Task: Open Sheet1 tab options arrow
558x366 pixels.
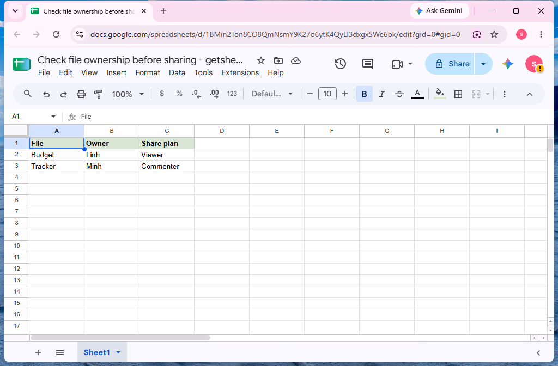Action: click(x=118, y=352)
